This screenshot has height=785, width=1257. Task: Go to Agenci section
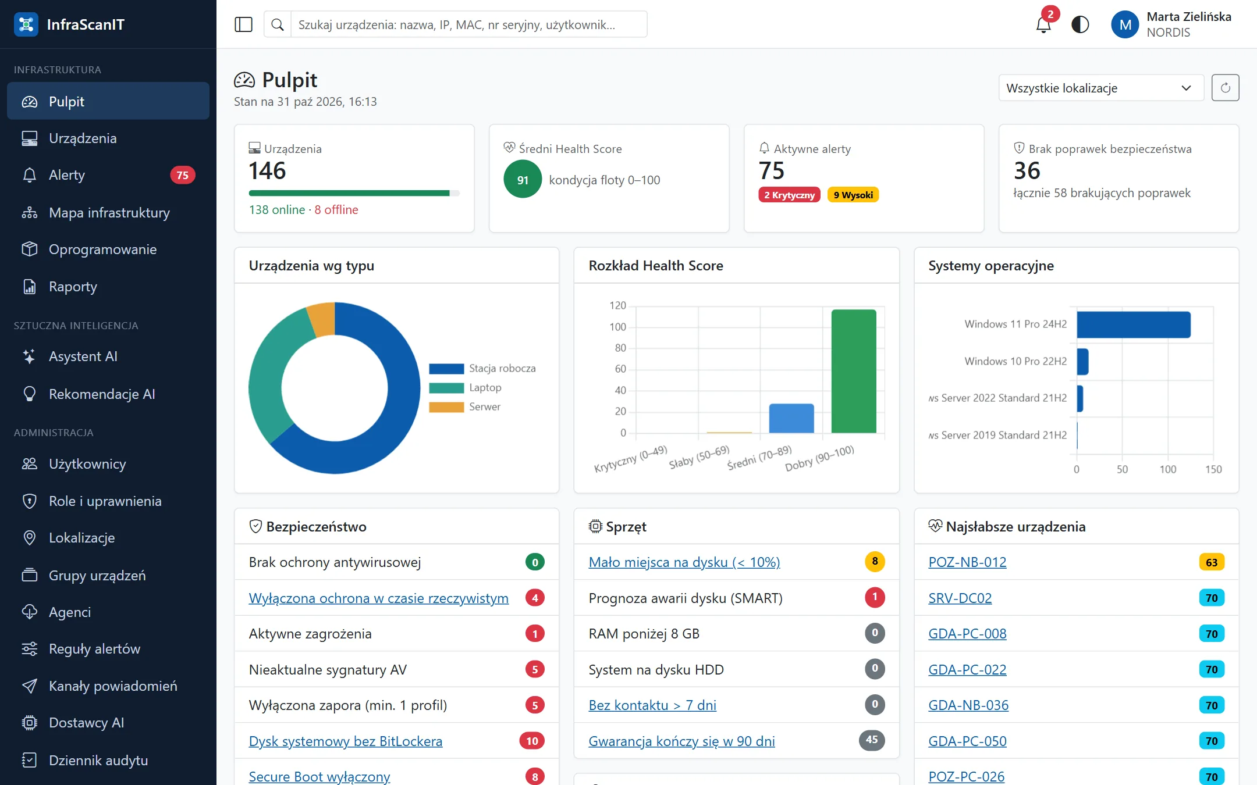[108, 612]
